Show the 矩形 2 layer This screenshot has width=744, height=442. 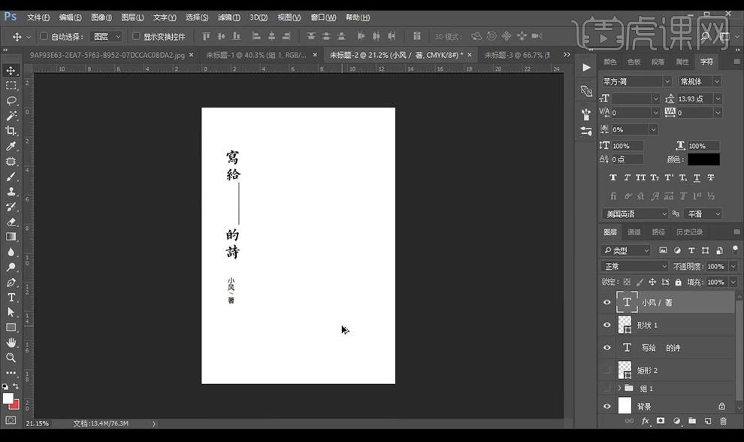coord(607,371)
